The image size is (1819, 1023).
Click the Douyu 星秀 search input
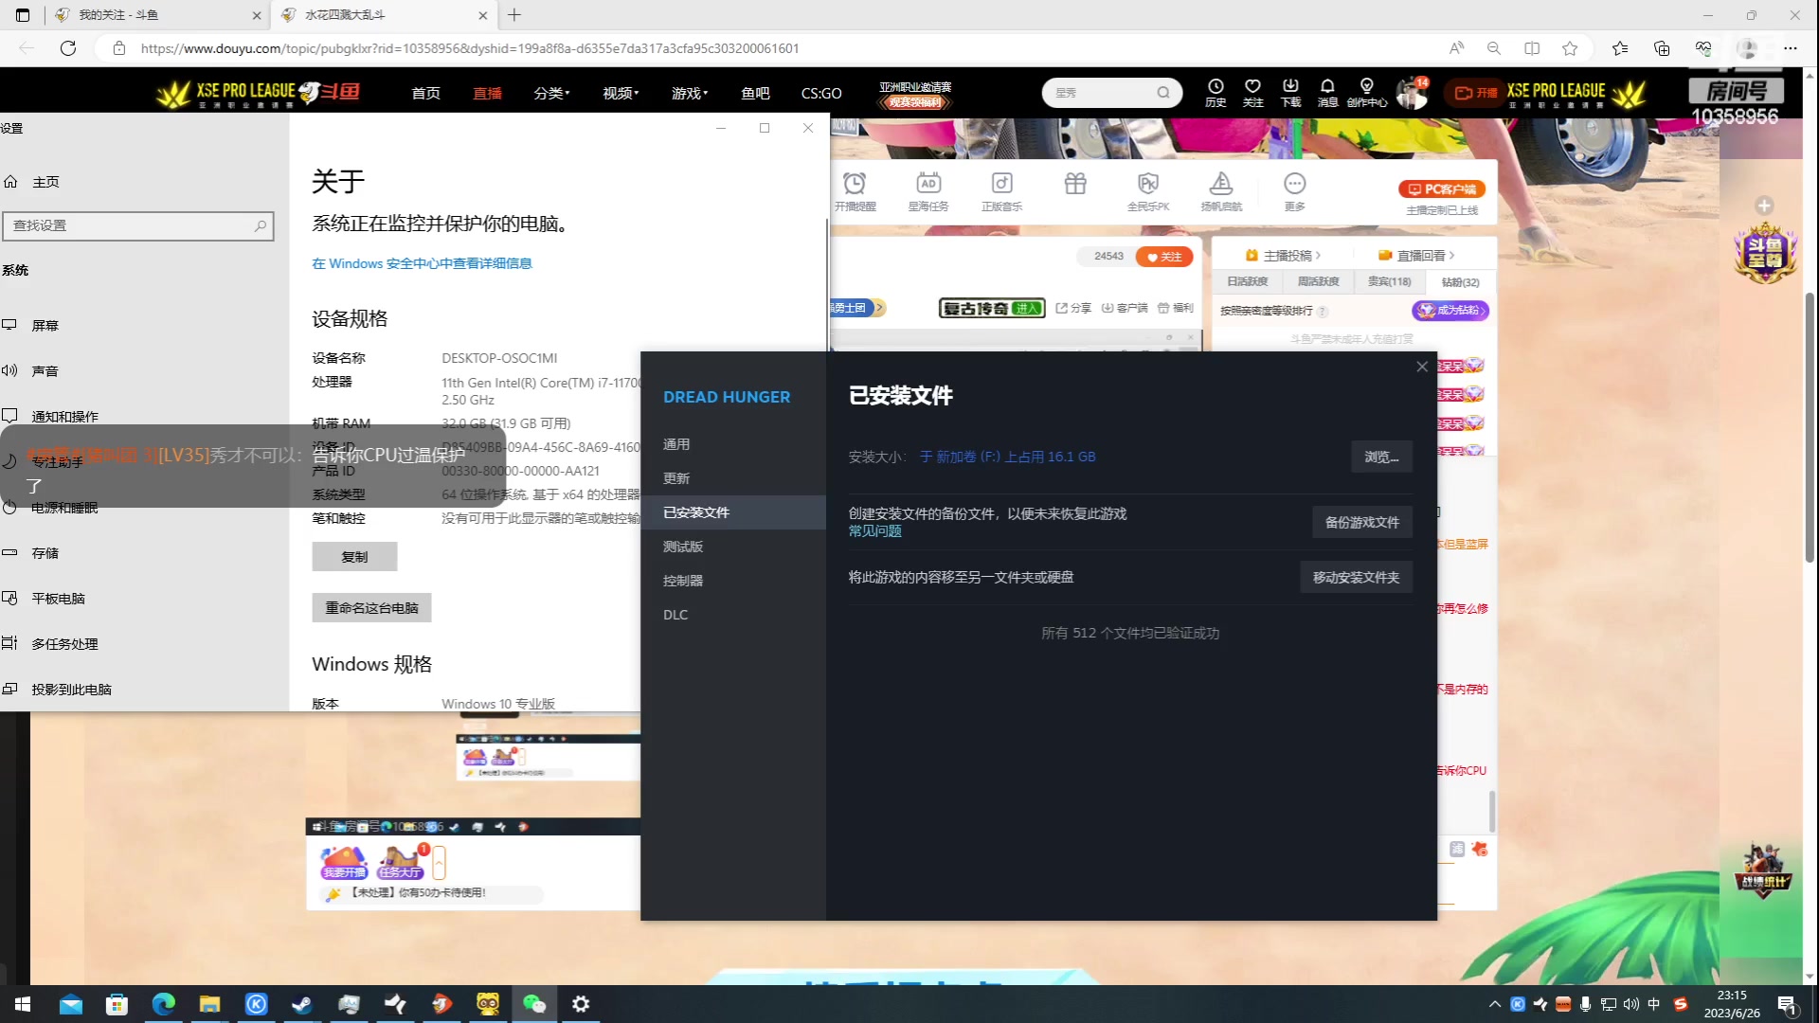point(1099,93)
